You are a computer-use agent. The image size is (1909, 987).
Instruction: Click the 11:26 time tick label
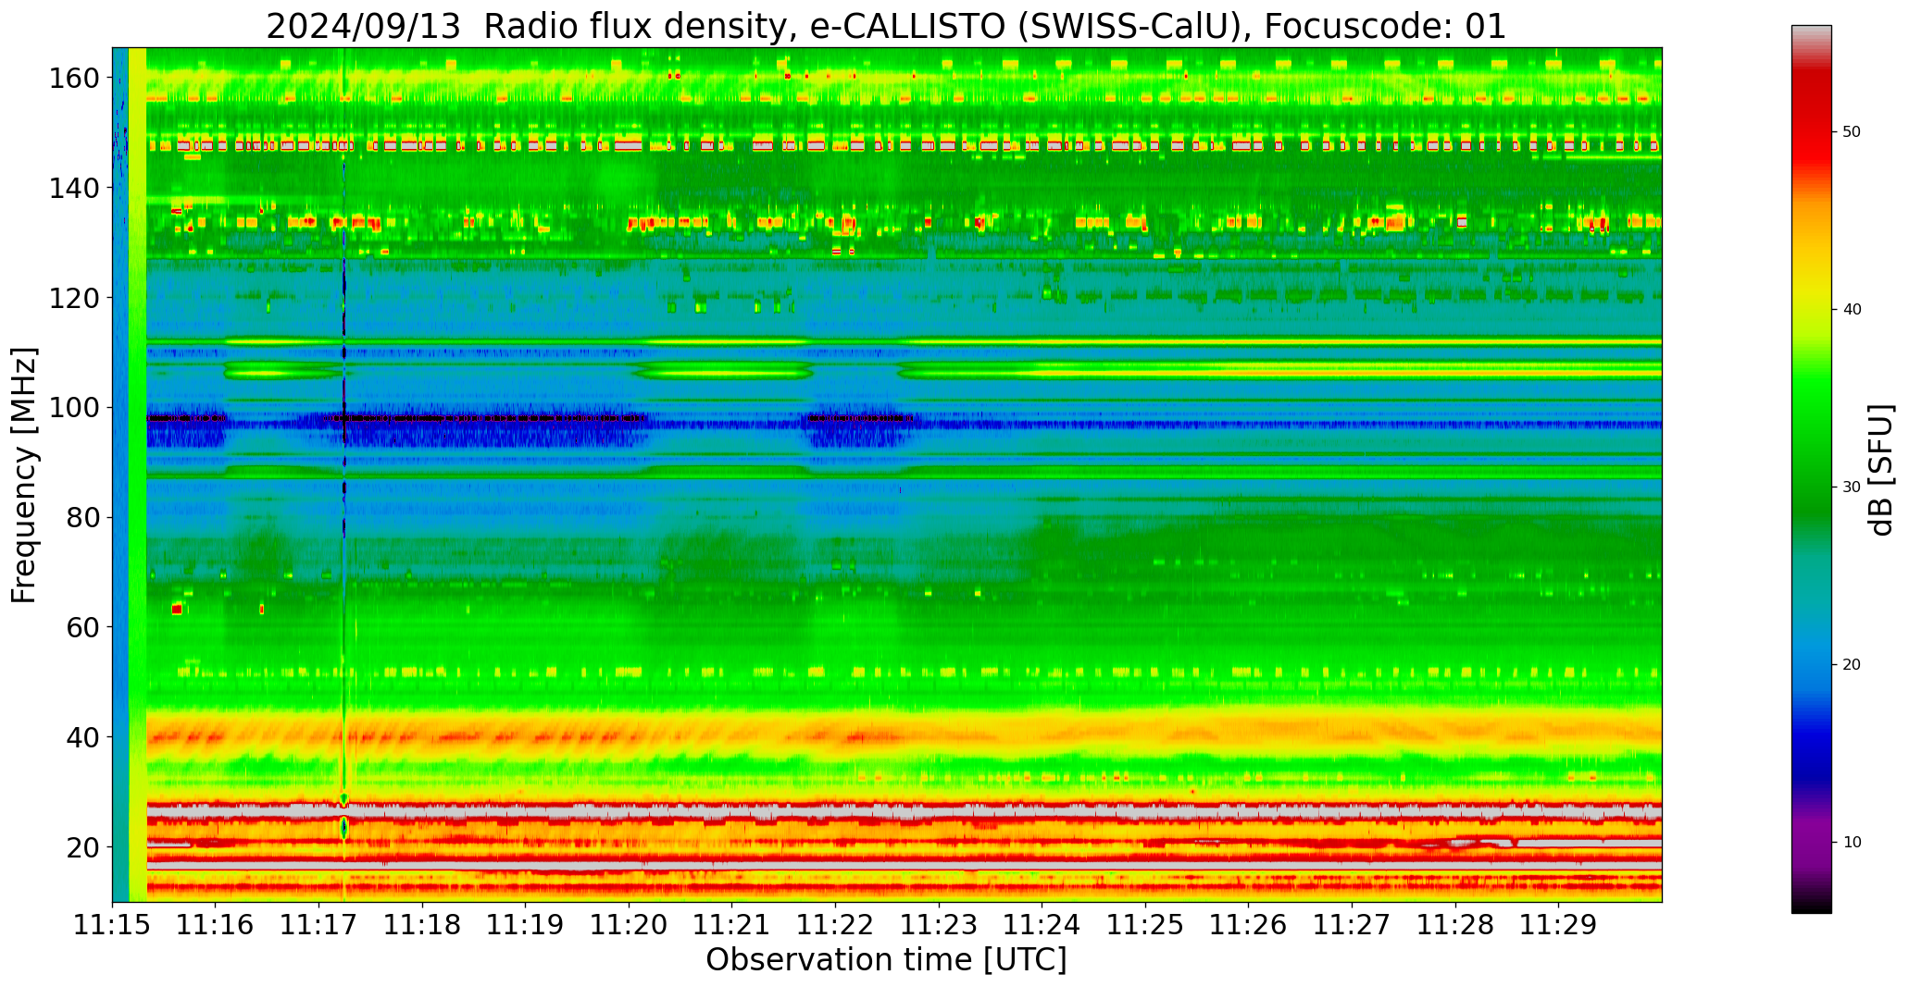coord(1248,925)
